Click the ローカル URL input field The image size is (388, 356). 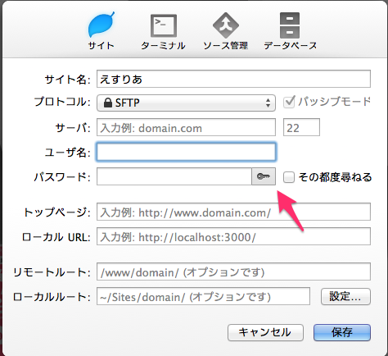click(x=233, y=236)
